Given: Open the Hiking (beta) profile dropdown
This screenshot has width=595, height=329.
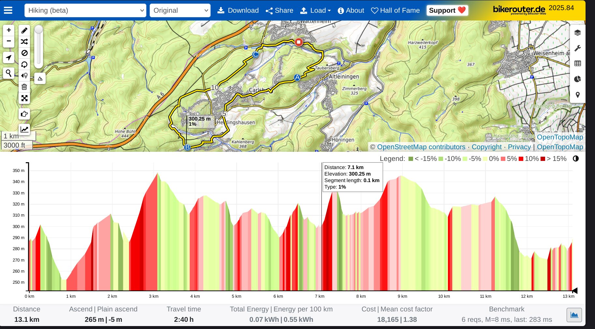Looking at the screenshot, I should tap(85, 10).
